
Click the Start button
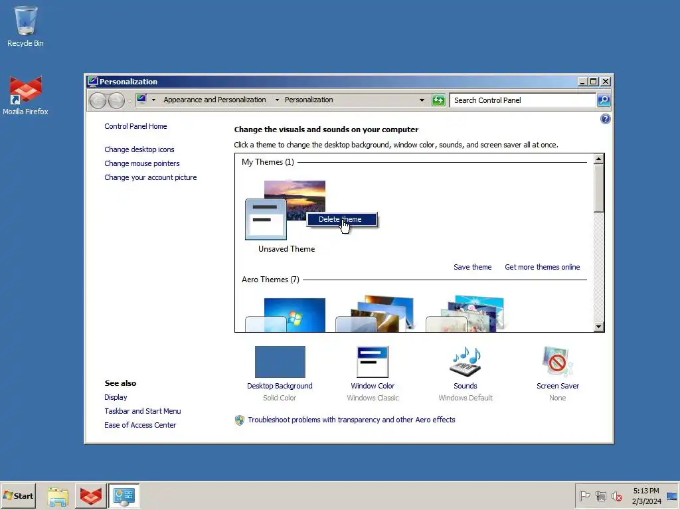[18, 496]
